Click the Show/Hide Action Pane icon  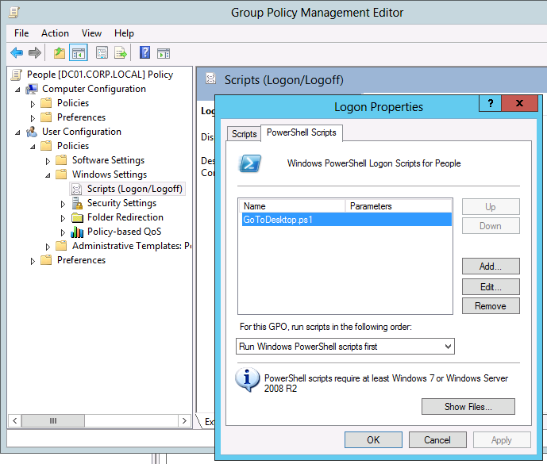coord(164,53)
